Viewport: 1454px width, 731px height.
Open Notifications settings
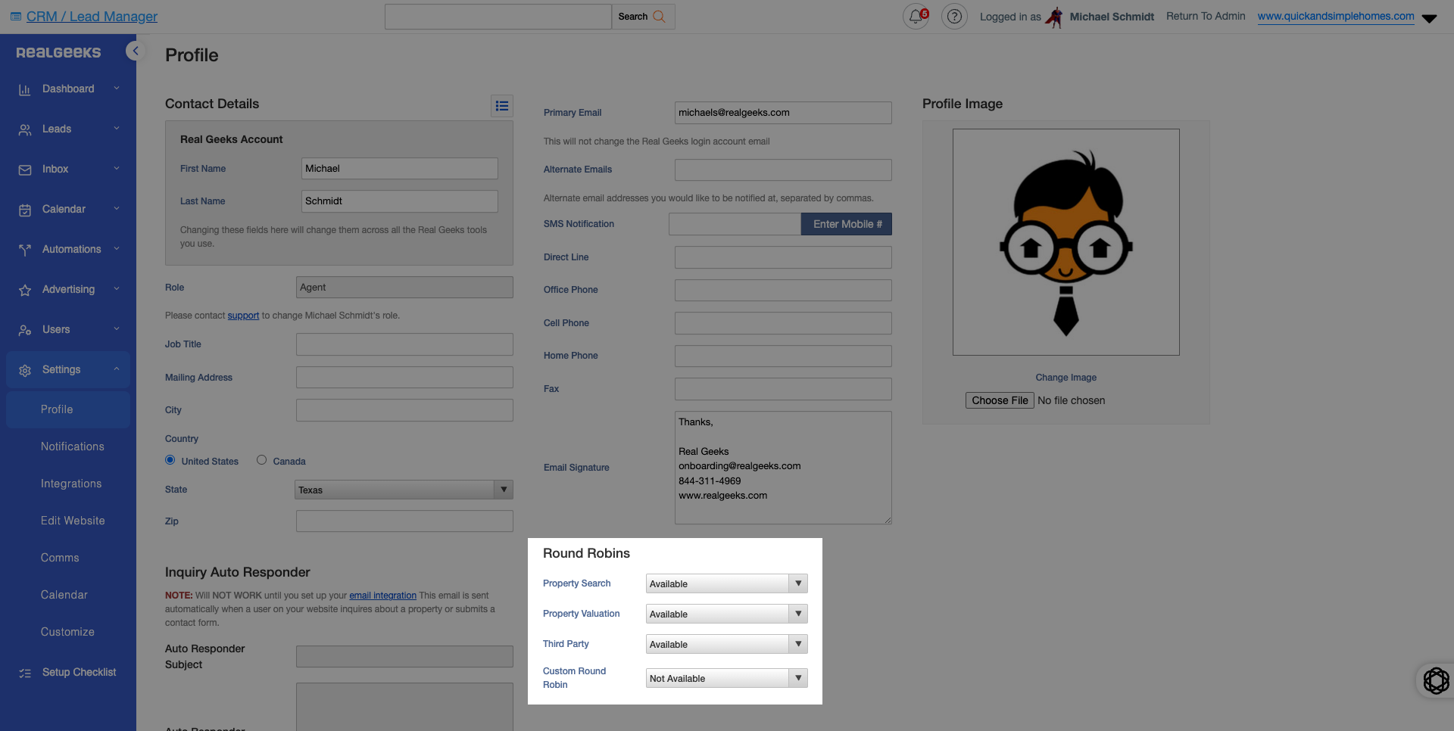(x=73, y=446)
